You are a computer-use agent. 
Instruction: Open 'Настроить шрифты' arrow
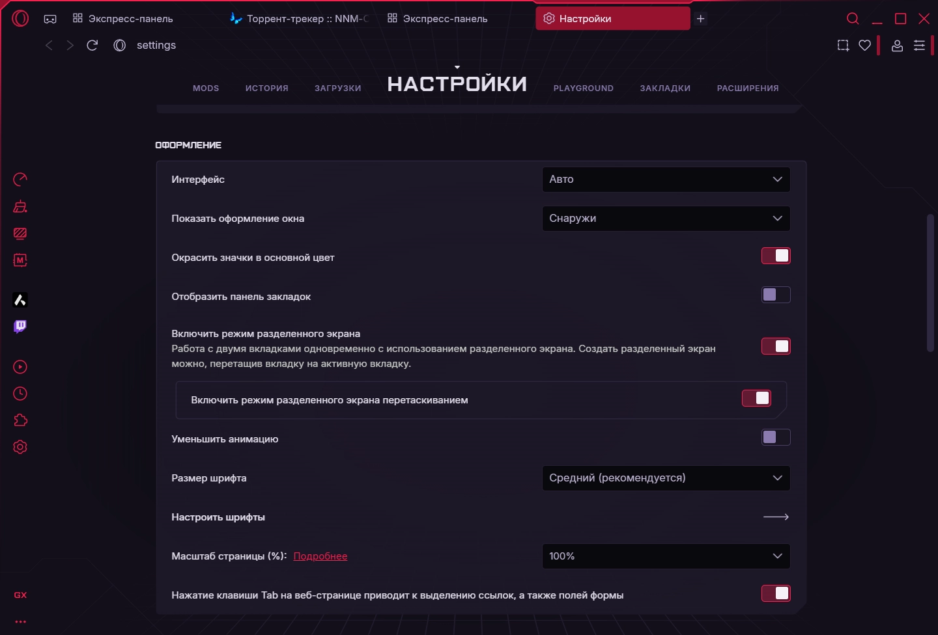pyautogui.click(x=776, y=517)
